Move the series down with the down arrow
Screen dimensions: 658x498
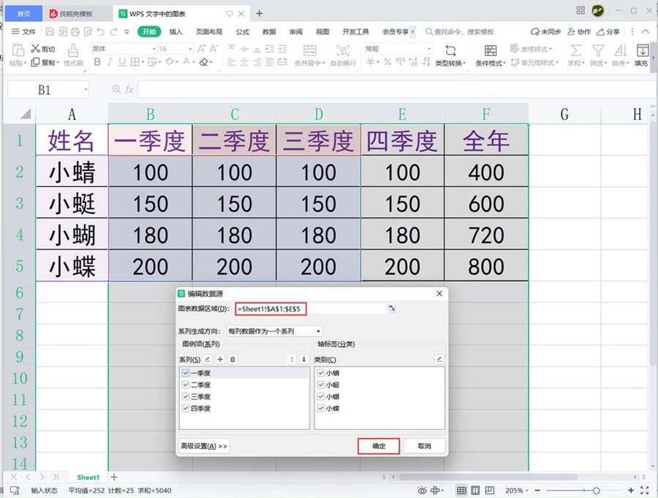[304, 359]
